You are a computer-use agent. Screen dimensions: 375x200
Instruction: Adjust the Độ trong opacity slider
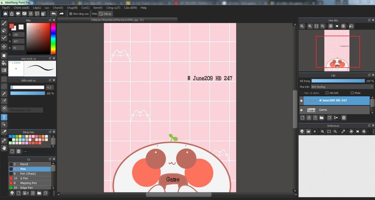[338, 81]
